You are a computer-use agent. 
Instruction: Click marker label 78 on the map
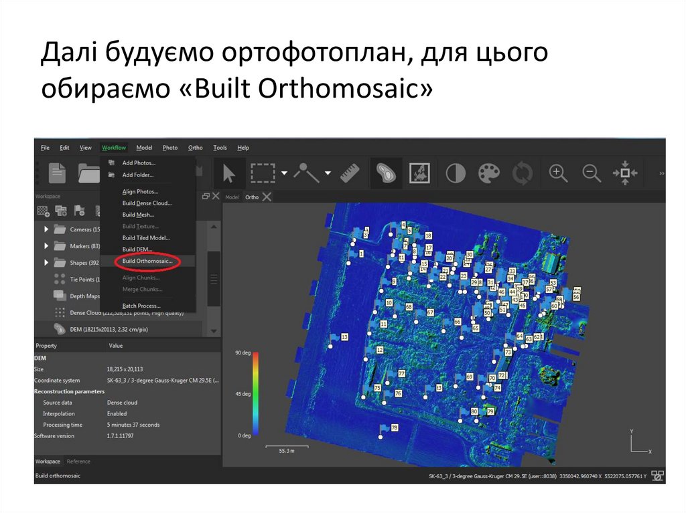[394, 428]
